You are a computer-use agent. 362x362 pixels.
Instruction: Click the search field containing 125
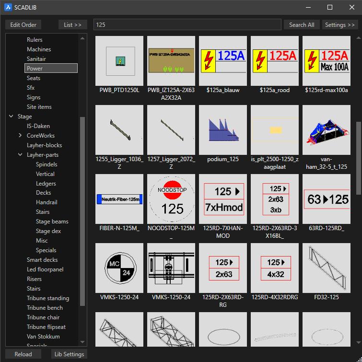187,25
